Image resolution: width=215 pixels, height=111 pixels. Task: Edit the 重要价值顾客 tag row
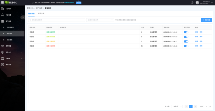(x=196, y=46)
